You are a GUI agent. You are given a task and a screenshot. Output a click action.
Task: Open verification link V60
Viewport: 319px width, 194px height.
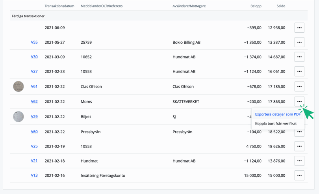click(x=34, y=132)
